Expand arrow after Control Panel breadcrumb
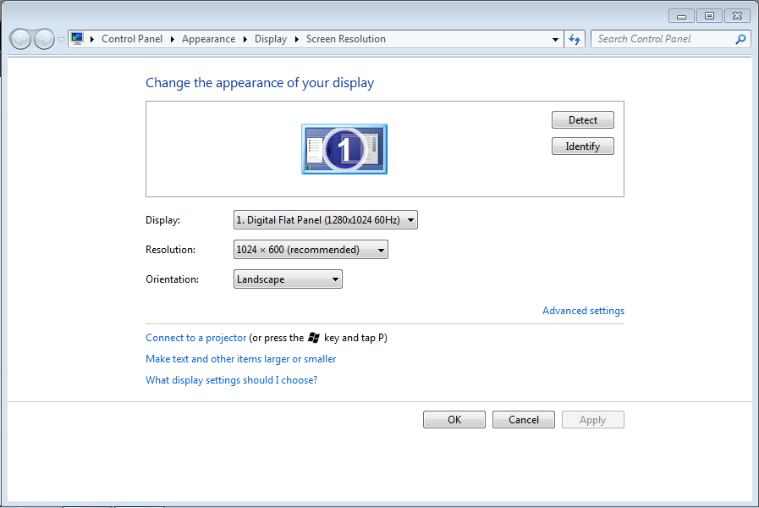 (x=173, y=39)
